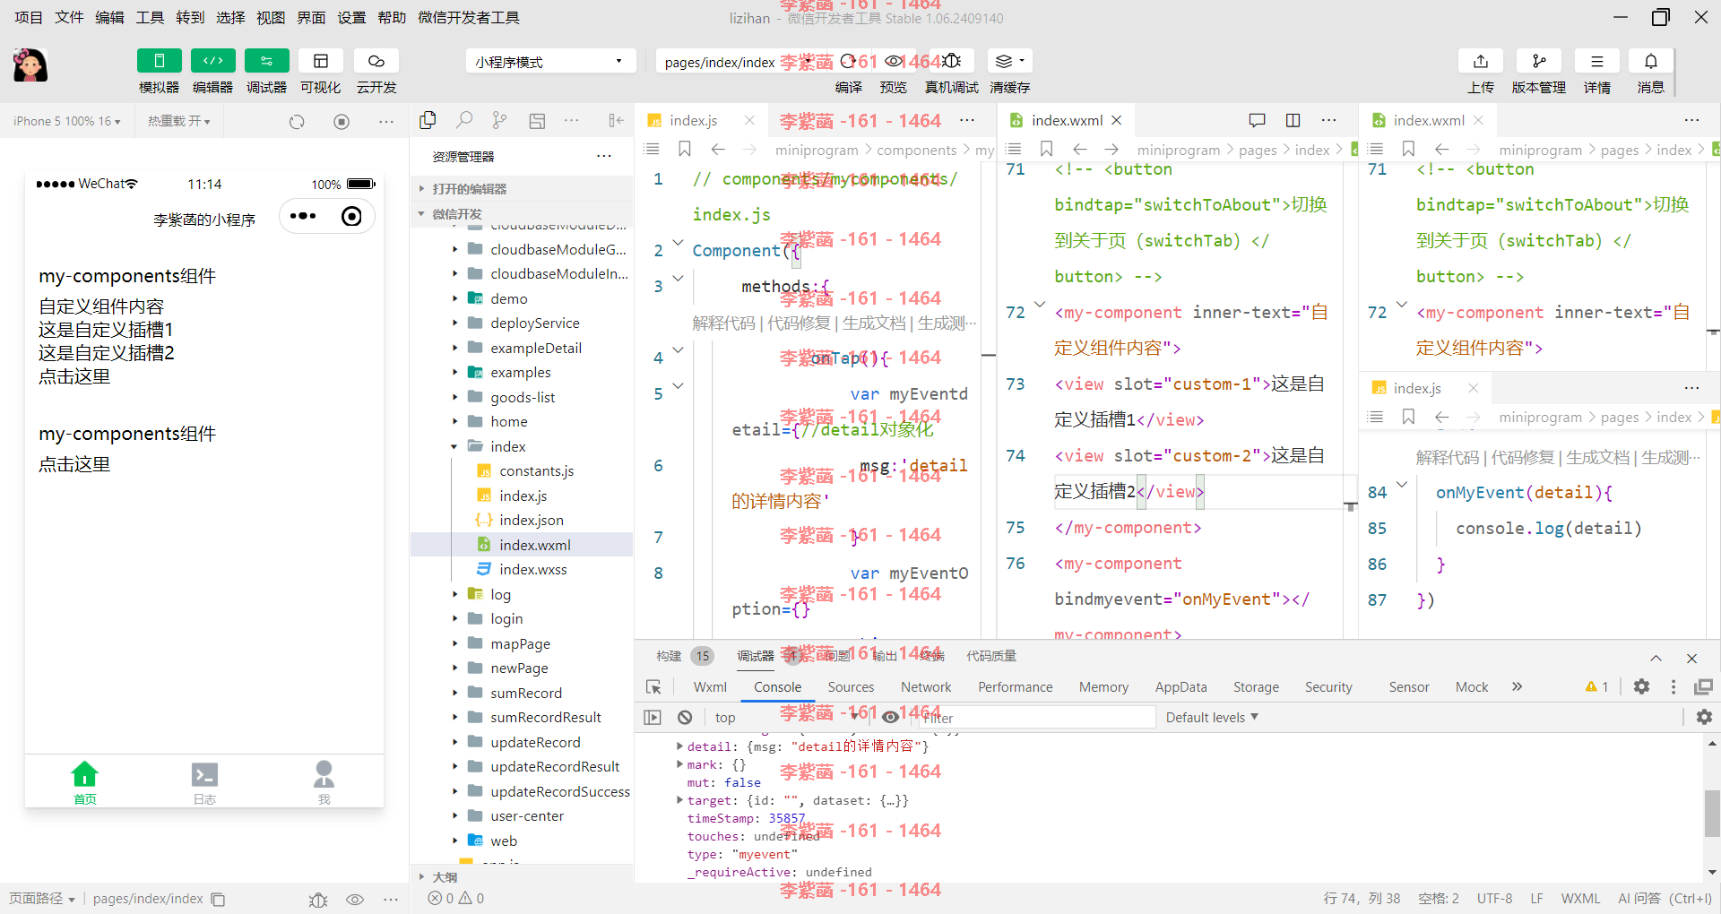Start real device debugging
This screenshot has width=1721, height=914.
coord(952,61)
